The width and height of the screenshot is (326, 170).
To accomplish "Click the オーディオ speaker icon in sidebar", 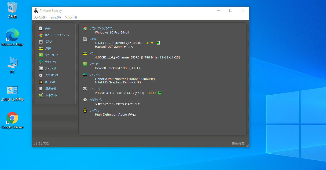I will (x=41, y=82).
